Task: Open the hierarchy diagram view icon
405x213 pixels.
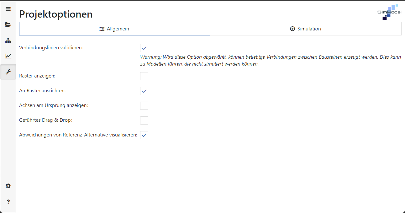Action: coord(8,40)
